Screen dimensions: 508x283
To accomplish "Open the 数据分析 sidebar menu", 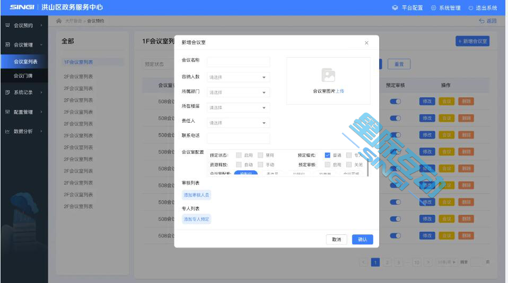I will (23, 131).
